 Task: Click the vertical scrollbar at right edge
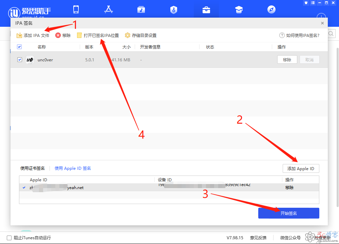coord(337,127)
